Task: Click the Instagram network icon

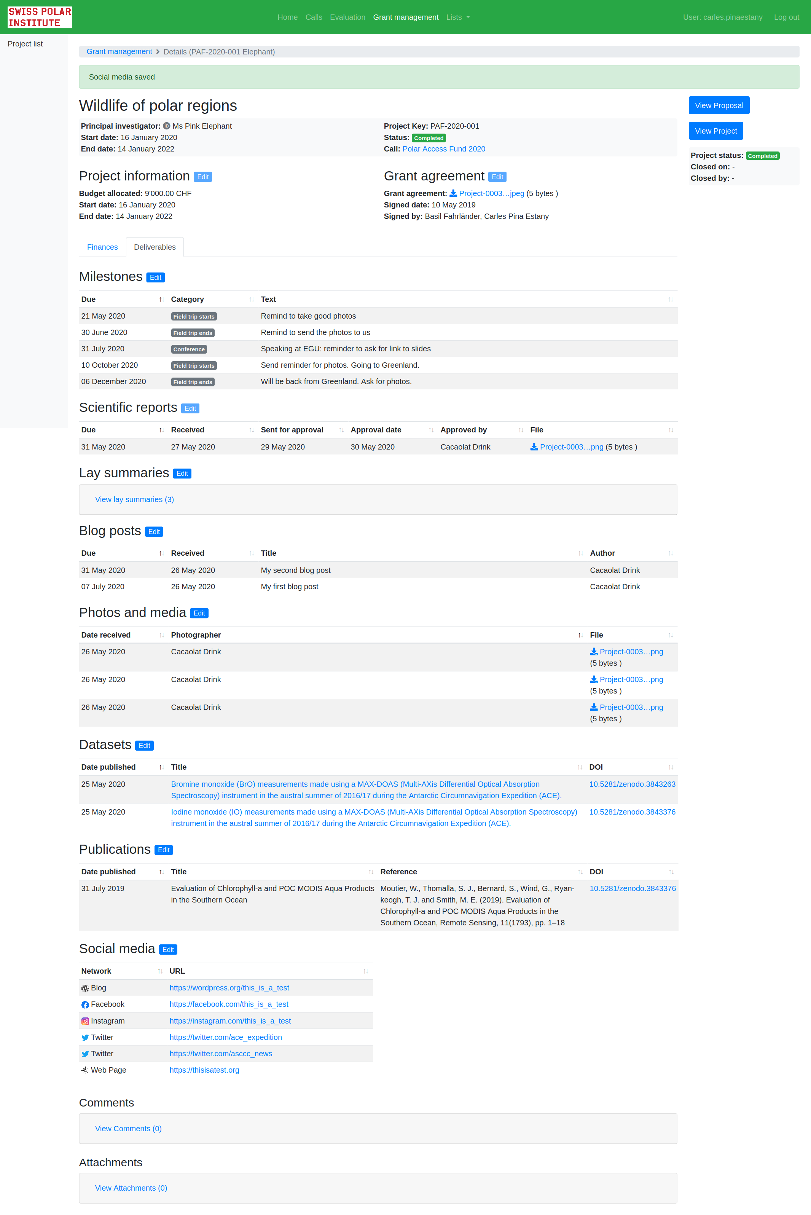Action: (85, 1021)
